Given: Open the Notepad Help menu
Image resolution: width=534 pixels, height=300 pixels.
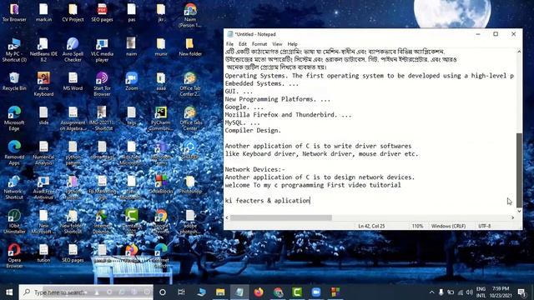Looking at the screenshot, I should click(292, 44).
